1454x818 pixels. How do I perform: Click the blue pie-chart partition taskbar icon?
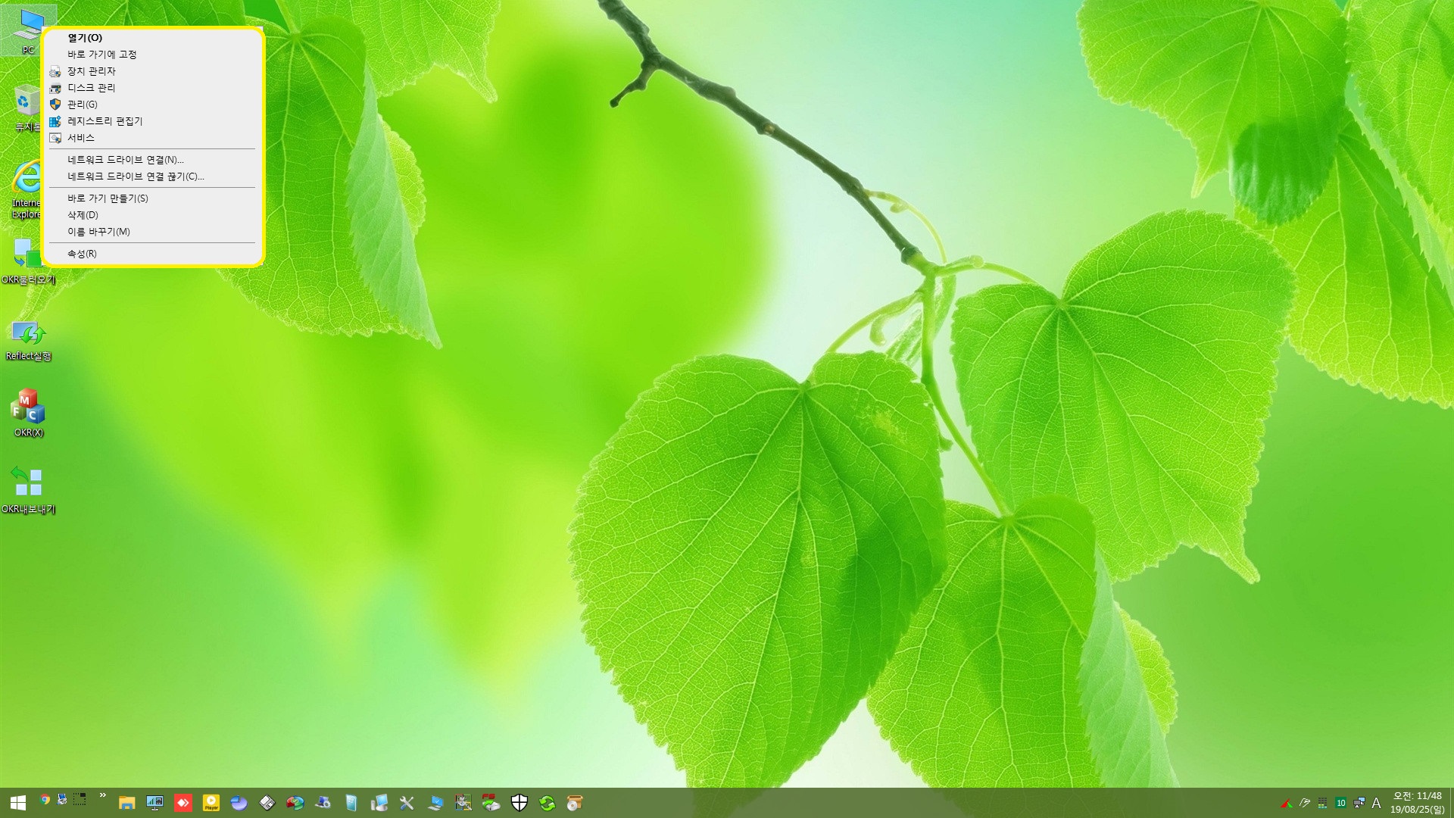(239, 803)
